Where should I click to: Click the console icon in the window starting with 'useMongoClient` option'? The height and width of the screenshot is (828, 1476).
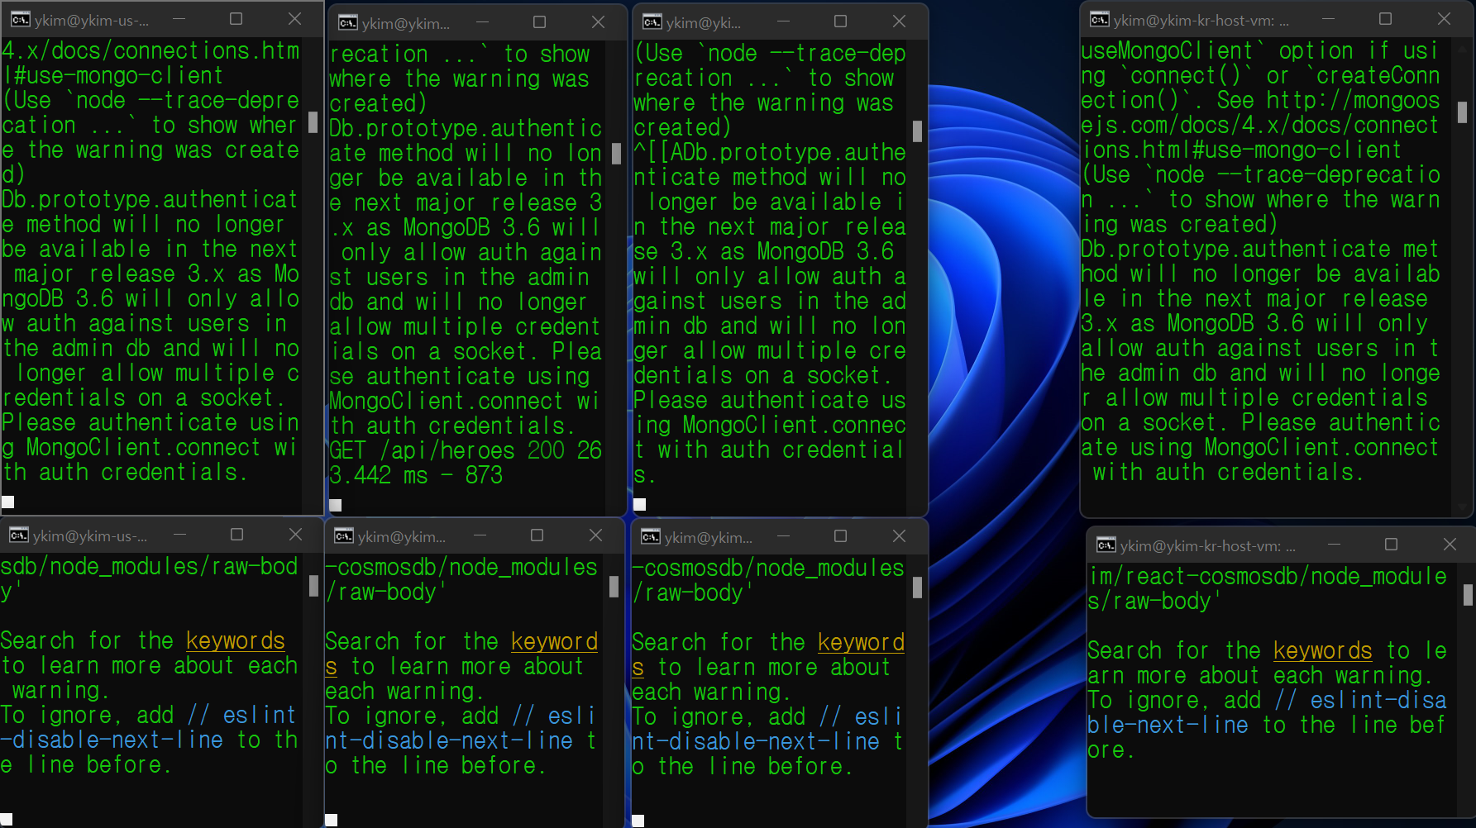point(1100,20)
